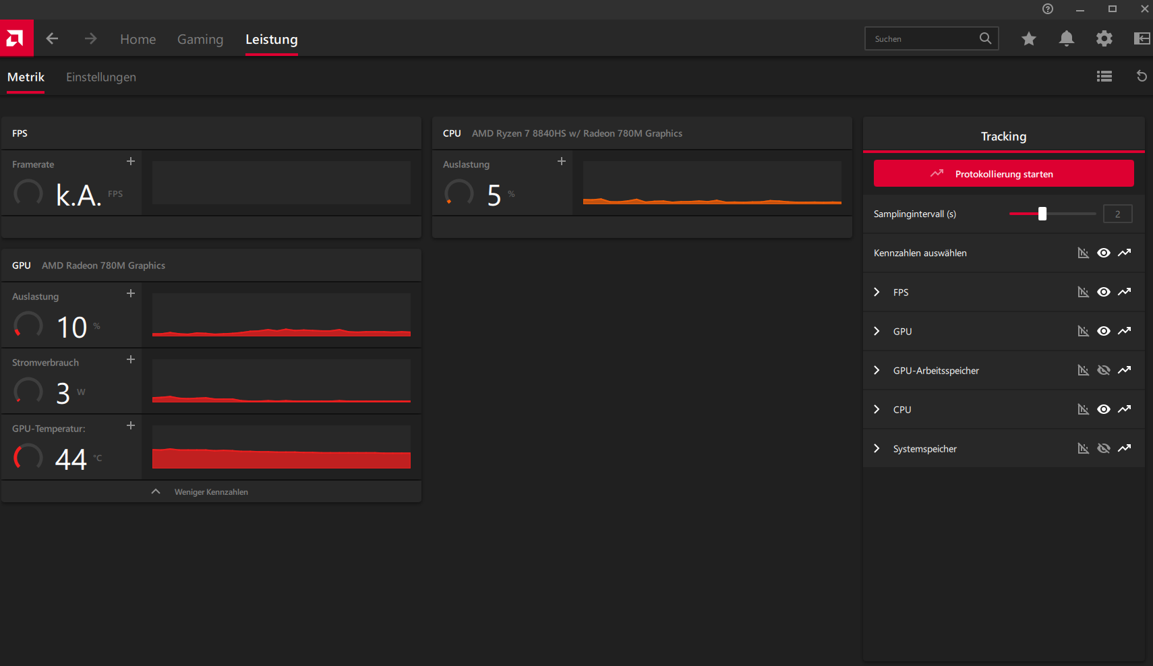Screen dimensions: 1153x666
Task: Hide GPU metrics with eye icon
Action: click(1104, 331)
